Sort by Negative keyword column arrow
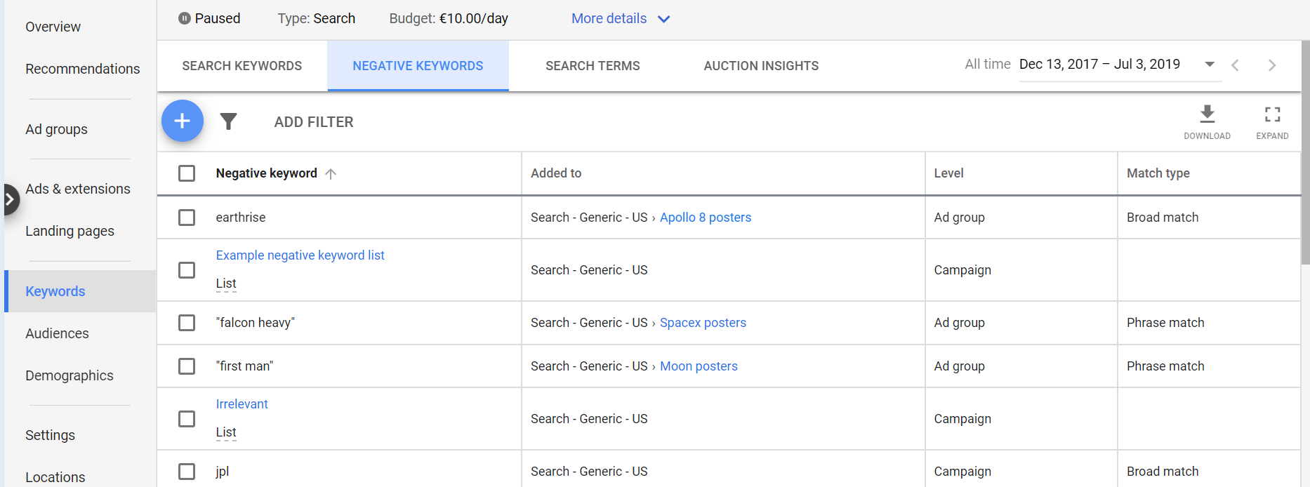Image resolution: width=1310 pixels, height=487 pixels. tap(331, 174)
